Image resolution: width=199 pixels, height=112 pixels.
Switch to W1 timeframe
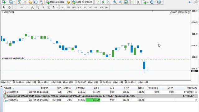tap(101, 7)
